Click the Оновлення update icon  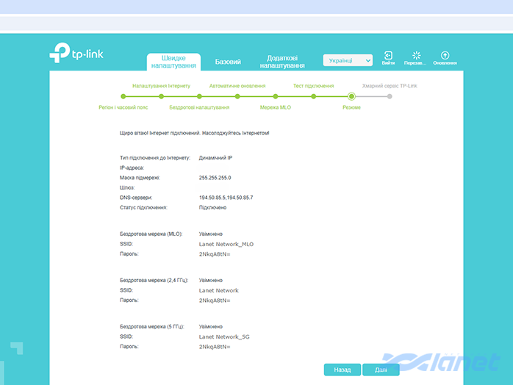pos(445,56)
